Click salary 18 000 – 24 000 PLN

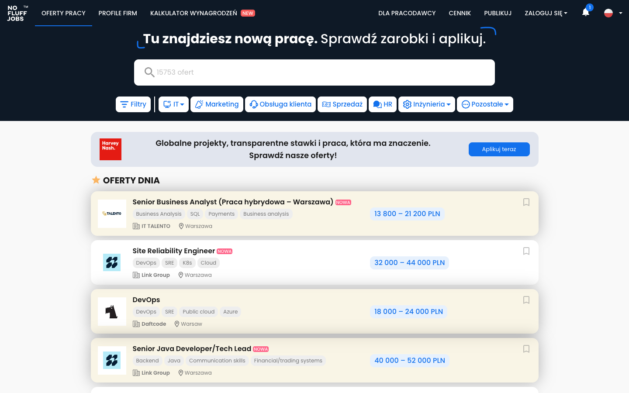[x=408, y=312]
